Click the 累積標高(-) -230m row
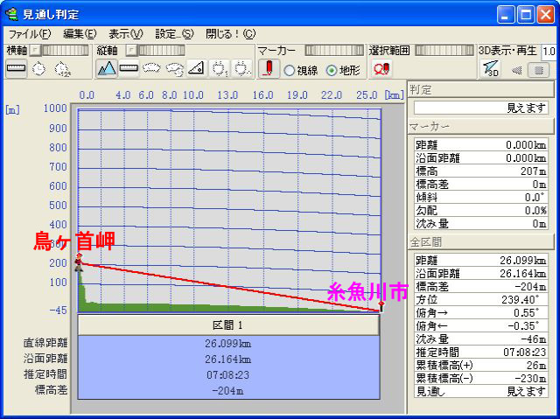Screen dimensions: 560x419 point(480,378)
